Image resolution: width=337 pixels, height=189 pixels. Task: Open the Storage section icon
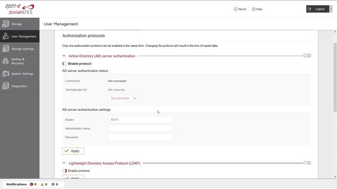6,24
